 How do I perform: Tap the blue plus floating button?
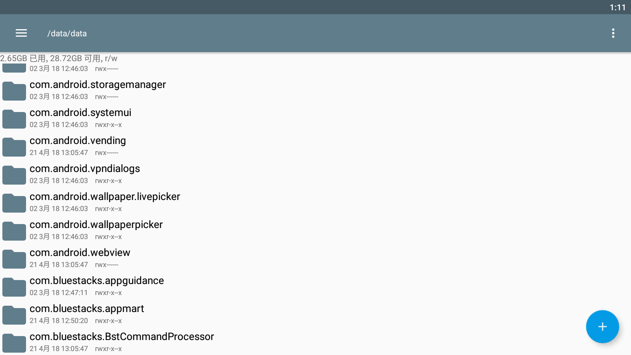click(602, 327)
